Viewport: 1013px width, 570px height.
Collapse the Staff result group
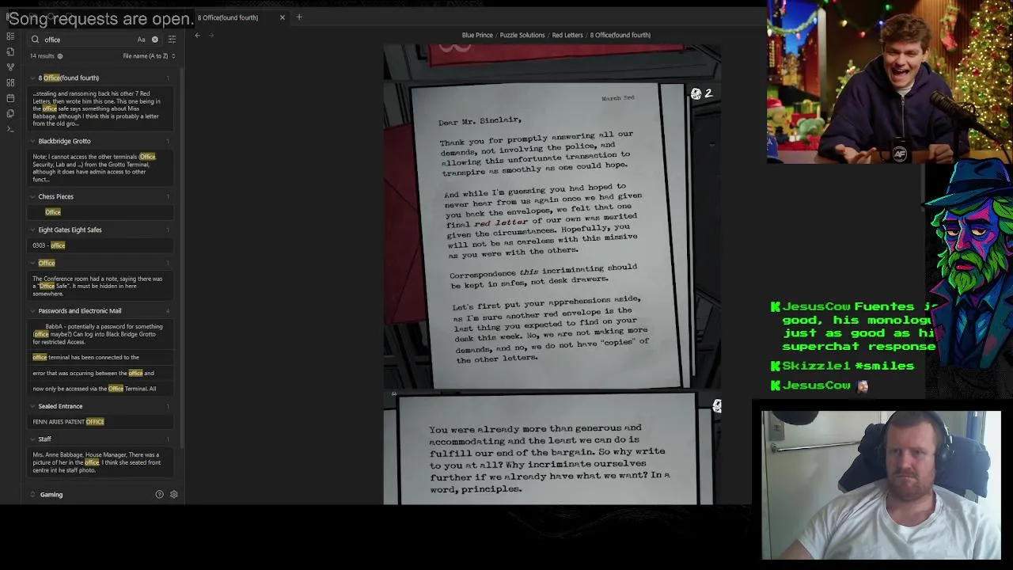pos(33,439)
